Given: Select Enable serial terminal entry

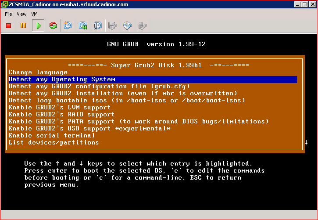Looking at the screenshot, I should tap(153, 135).
